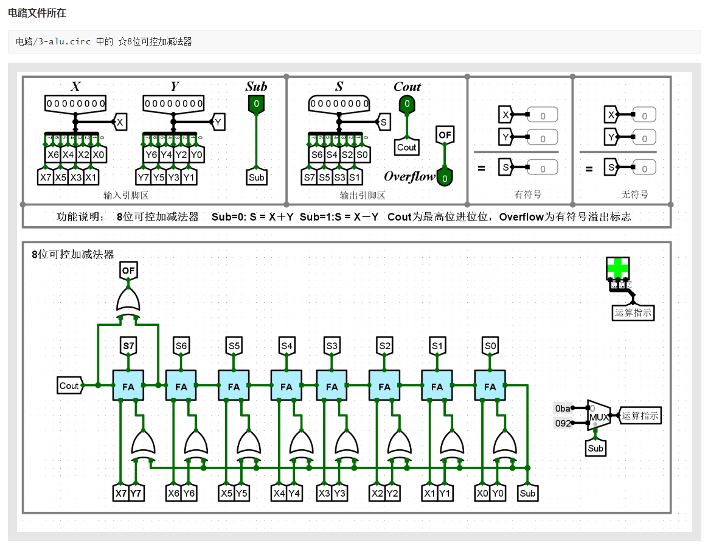The height and width of the screenshot is (549, 708).
Task: Click the unsigned S probe value
Action: coord(644,168)
